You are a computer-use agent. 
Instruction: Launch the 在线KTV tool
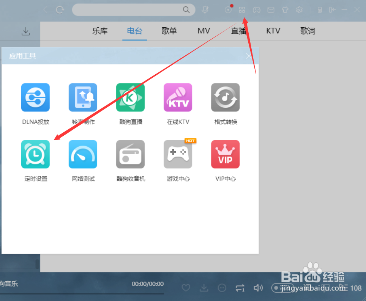tap(178, 97)
